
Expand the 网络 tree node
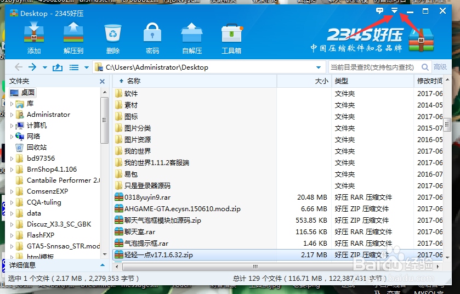12,137
